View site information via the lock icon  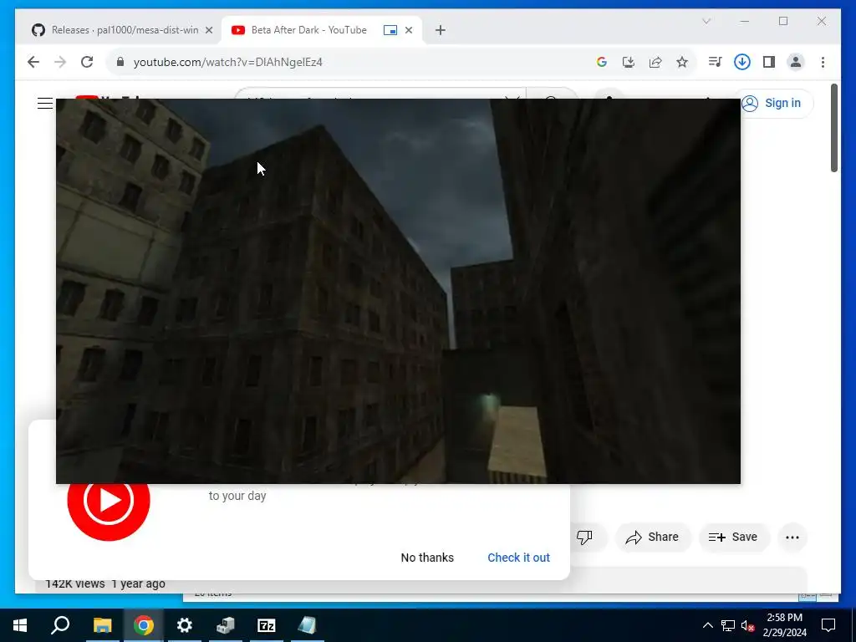120,62
